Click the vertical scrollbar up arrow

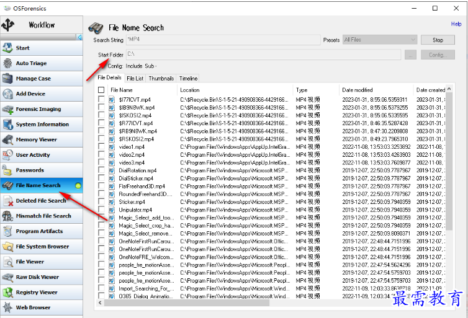pos(449,89)
